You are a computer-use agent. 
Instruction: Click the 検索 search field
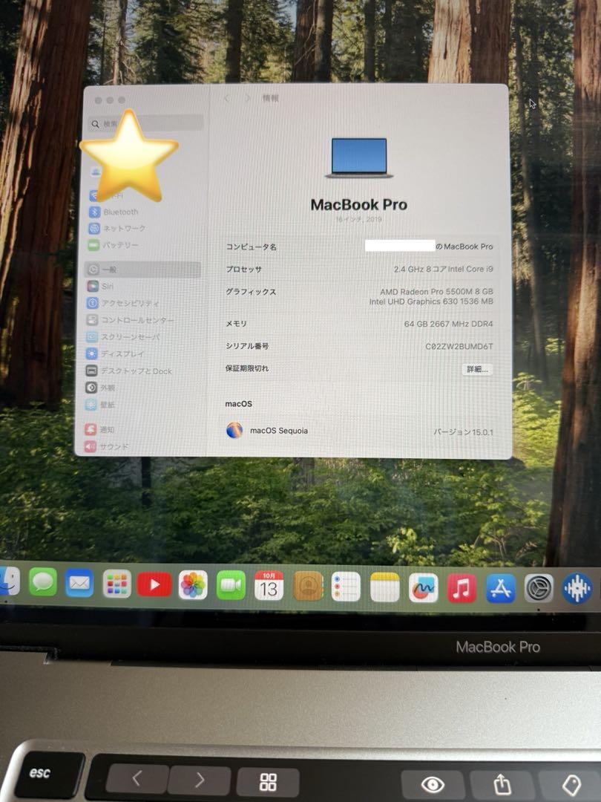tap(146, 123)
